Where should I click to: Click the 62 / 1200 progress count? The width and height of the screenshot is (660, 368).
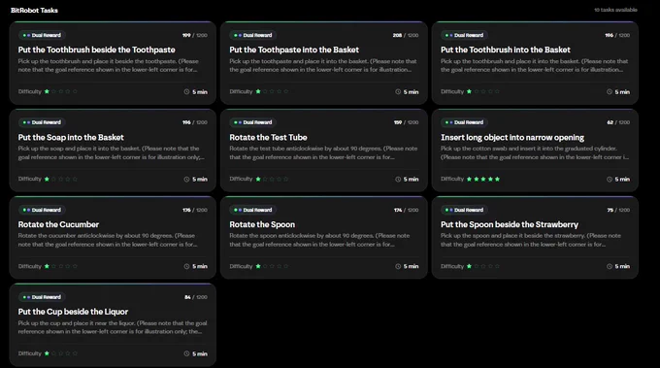pyautogui.click(x=618, y=122)
